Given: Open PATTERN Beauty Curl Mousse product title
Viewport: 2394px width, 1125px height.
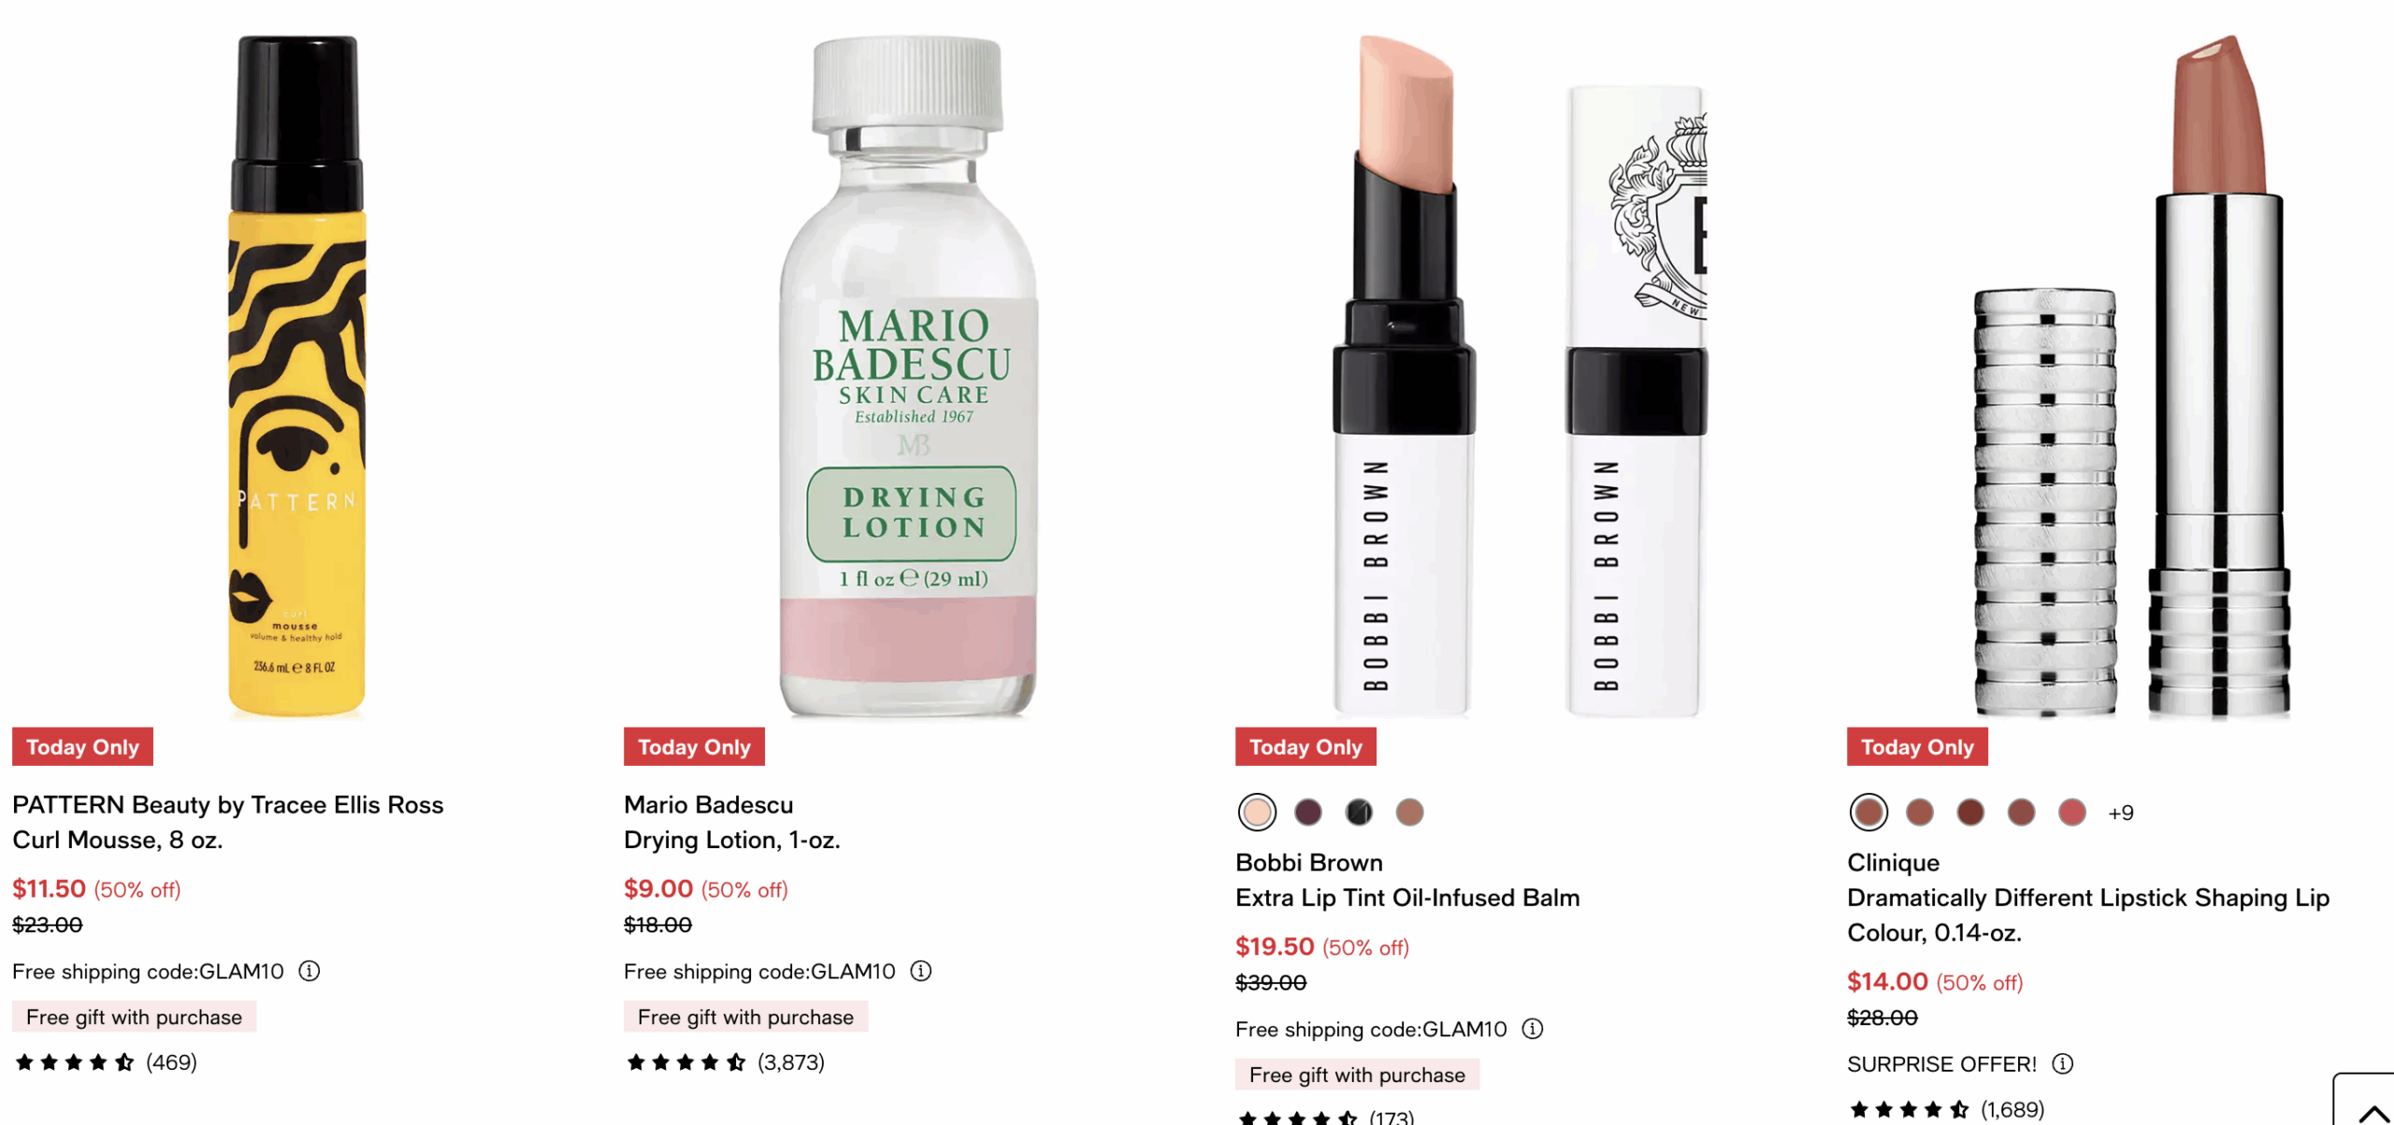Looking at the screenshot, I should [x=228, y=822].
